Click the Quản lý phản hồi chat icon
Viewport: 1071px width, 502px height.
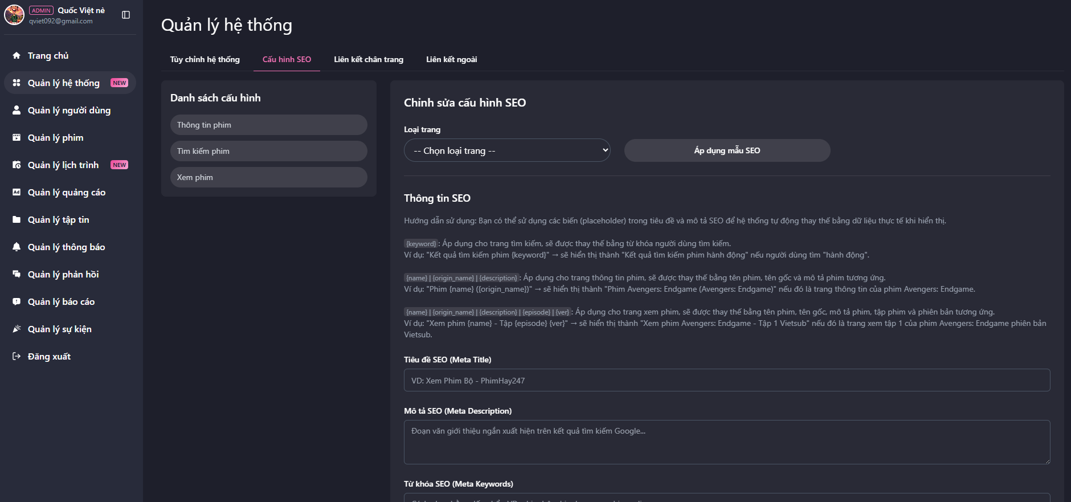click(x=17, y=274)
